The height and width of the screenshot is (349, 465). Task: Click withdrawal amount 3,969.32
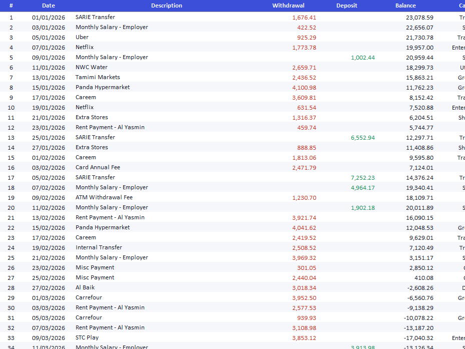point(304,258)
